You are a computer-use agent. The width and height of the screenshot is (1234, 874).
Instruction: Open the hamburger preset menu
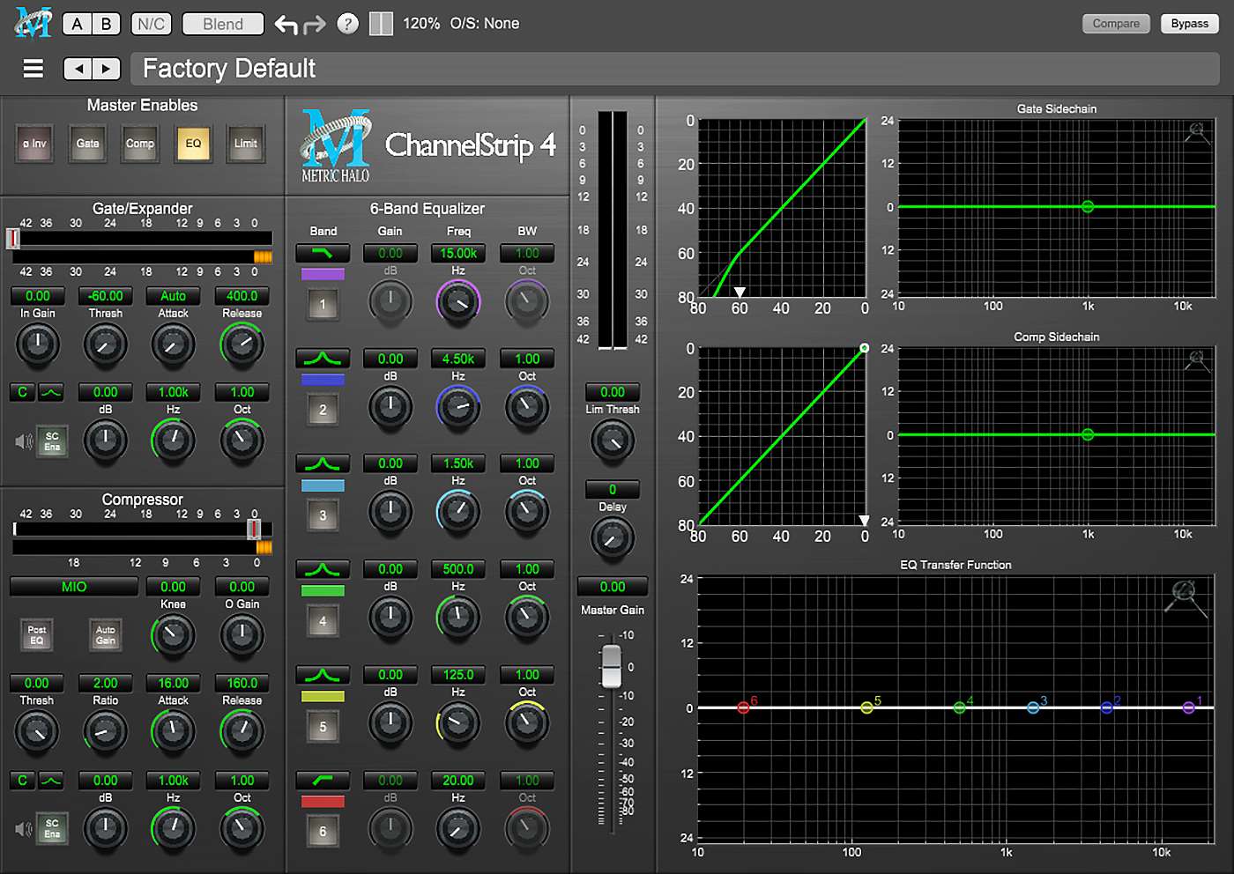click(x=33, y=69)
